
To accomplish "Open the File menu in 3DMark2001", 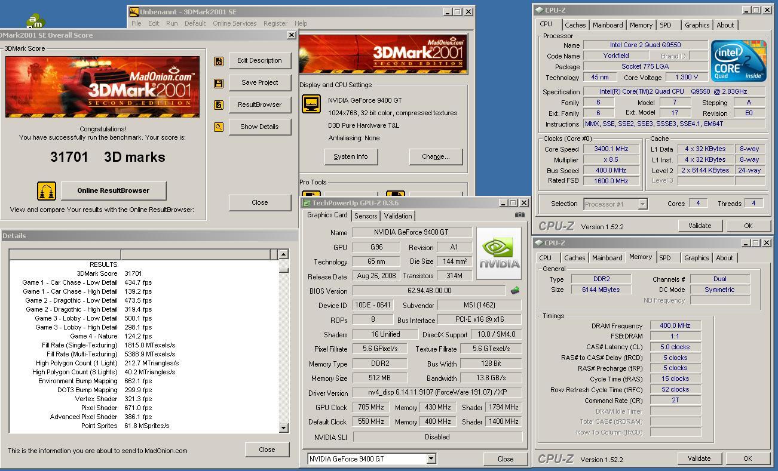I will click(x=136, y=23).
